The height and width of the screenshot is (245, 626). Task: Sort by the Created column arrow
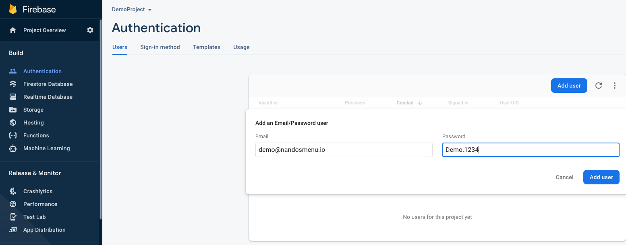pyautogui.click(x=420, y=103)
